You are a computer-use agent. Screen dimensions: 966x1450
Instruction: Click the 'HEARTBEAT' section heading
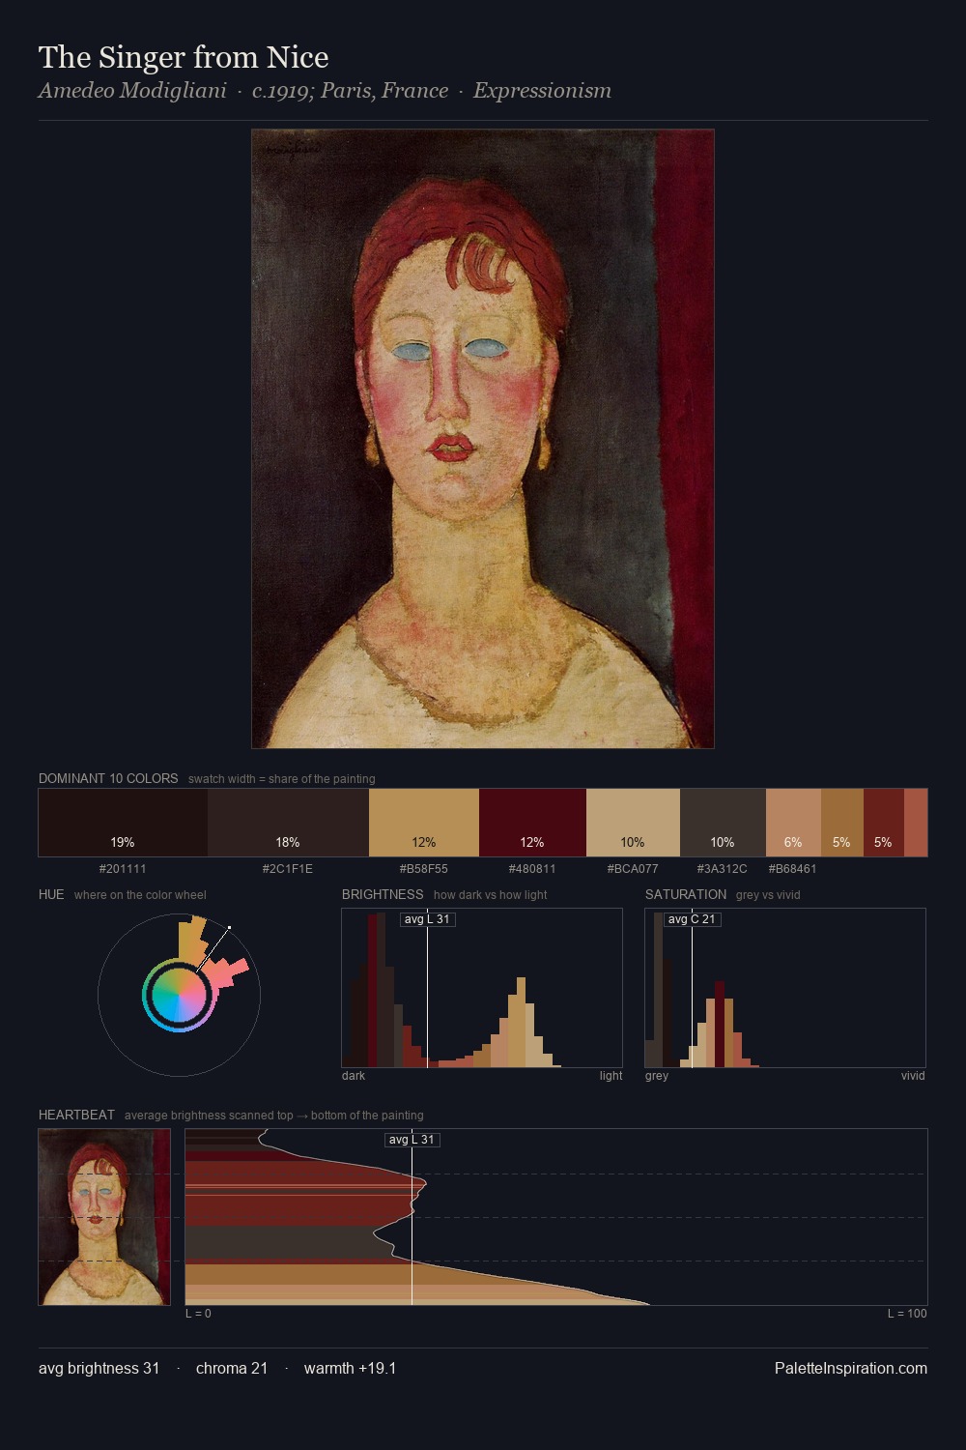click(x=76, y=1115)
